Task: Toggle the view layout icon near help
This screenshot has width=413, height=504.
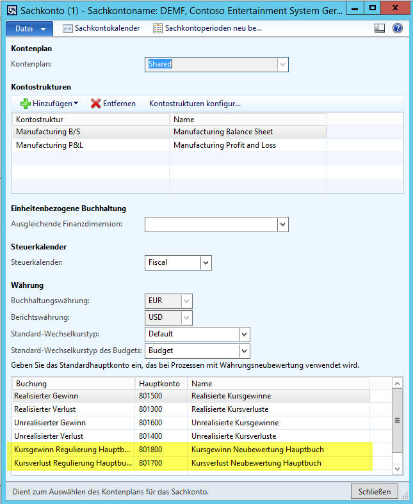Action: [x=380, y=28]
